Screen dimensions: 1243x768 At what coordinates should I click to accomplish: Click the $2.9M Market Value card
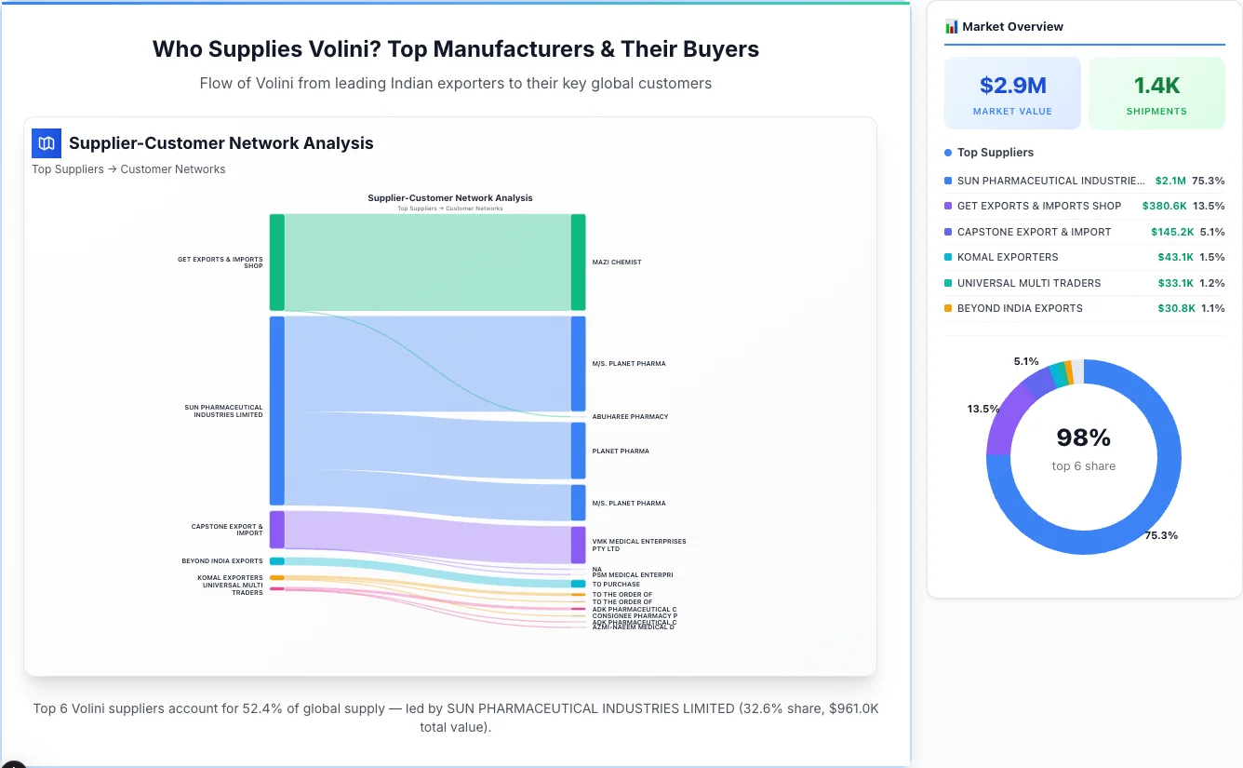tap(1012, 92)
